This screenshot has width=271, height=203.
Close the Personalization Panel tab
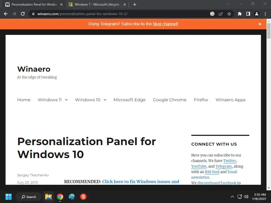[61, 4]
